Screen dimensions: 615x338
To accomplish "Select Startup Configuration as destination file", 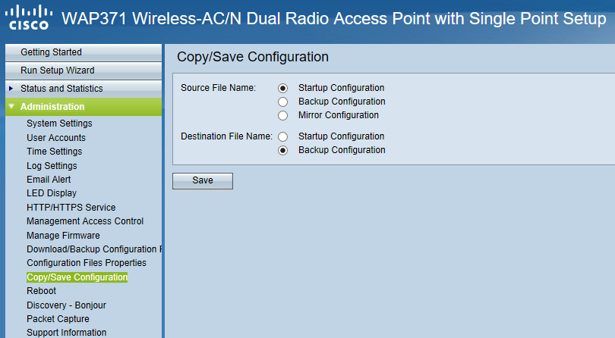I will [x=282, y=136].
